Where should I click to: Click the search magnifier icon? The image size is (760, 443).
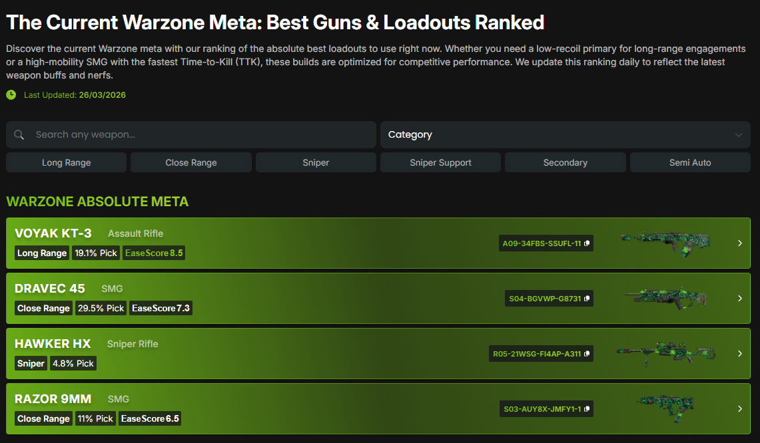[x=19, y=135]
